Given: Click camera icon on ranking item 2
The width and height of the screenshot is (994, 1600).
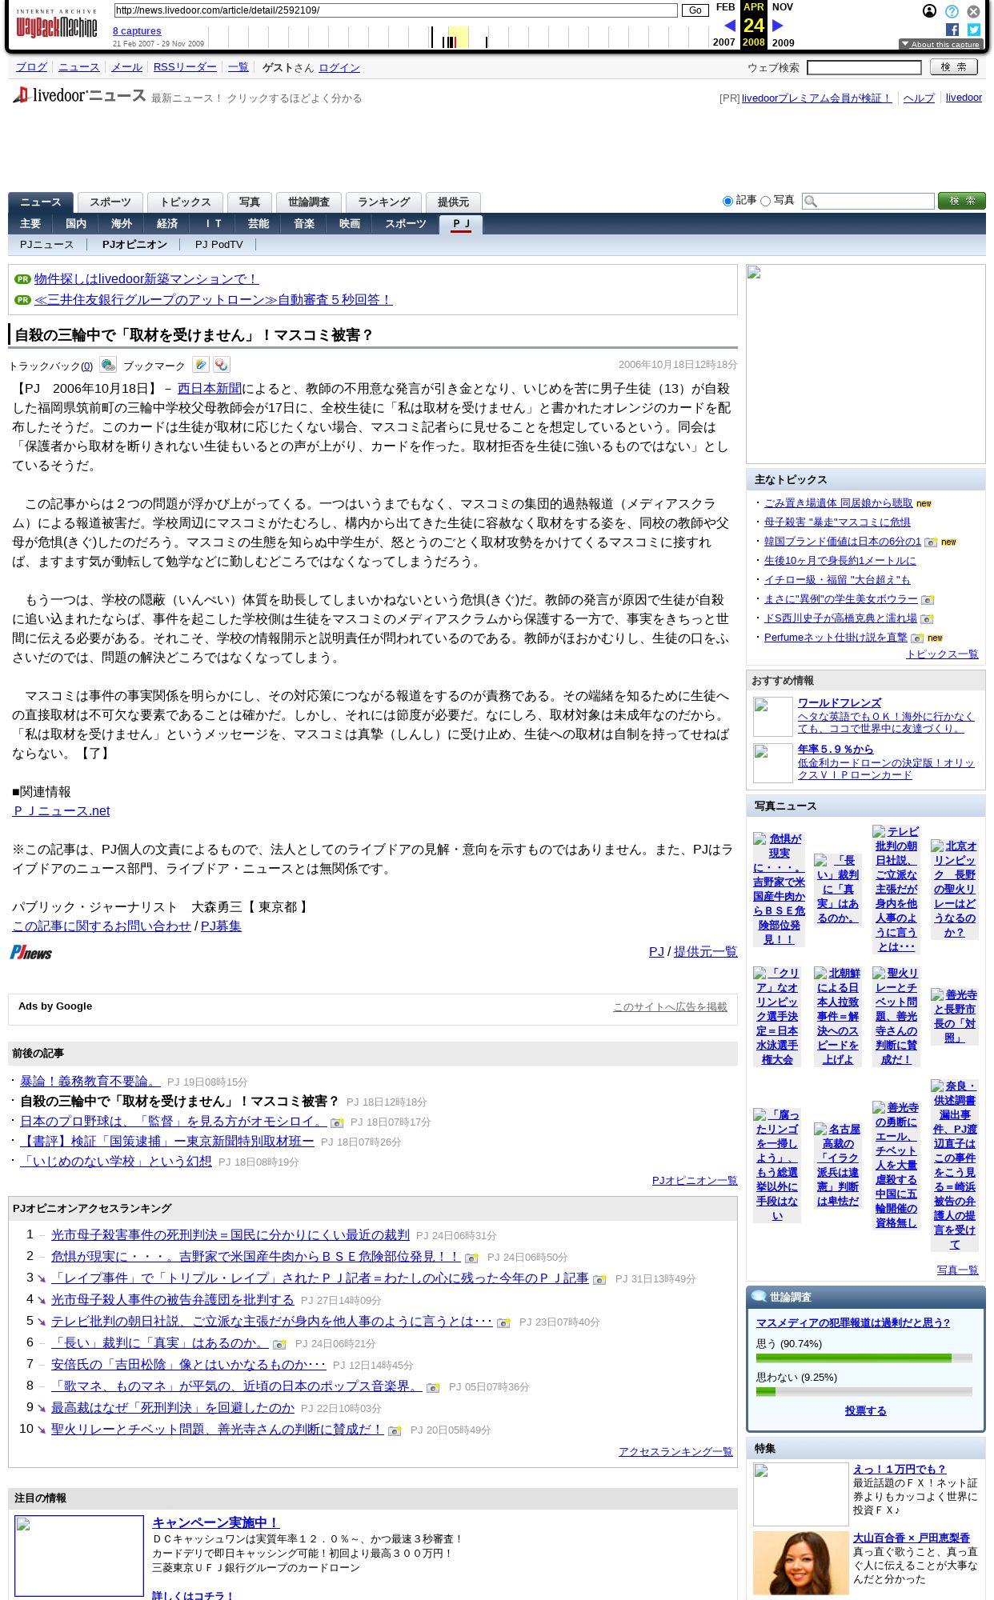Looking at the screenshot, I should [x=471, y=1258].
